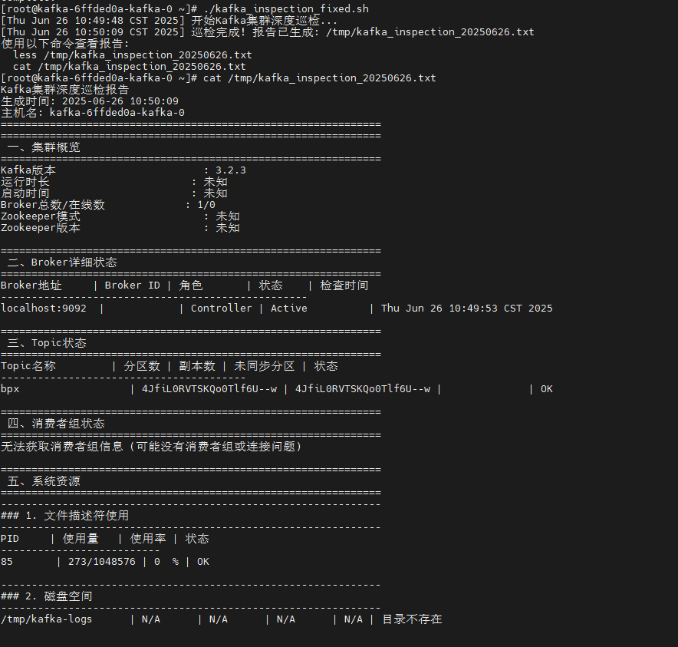Click the 'PID' column header
Screen dimensions: 678x647
click(x=10, y=538)
